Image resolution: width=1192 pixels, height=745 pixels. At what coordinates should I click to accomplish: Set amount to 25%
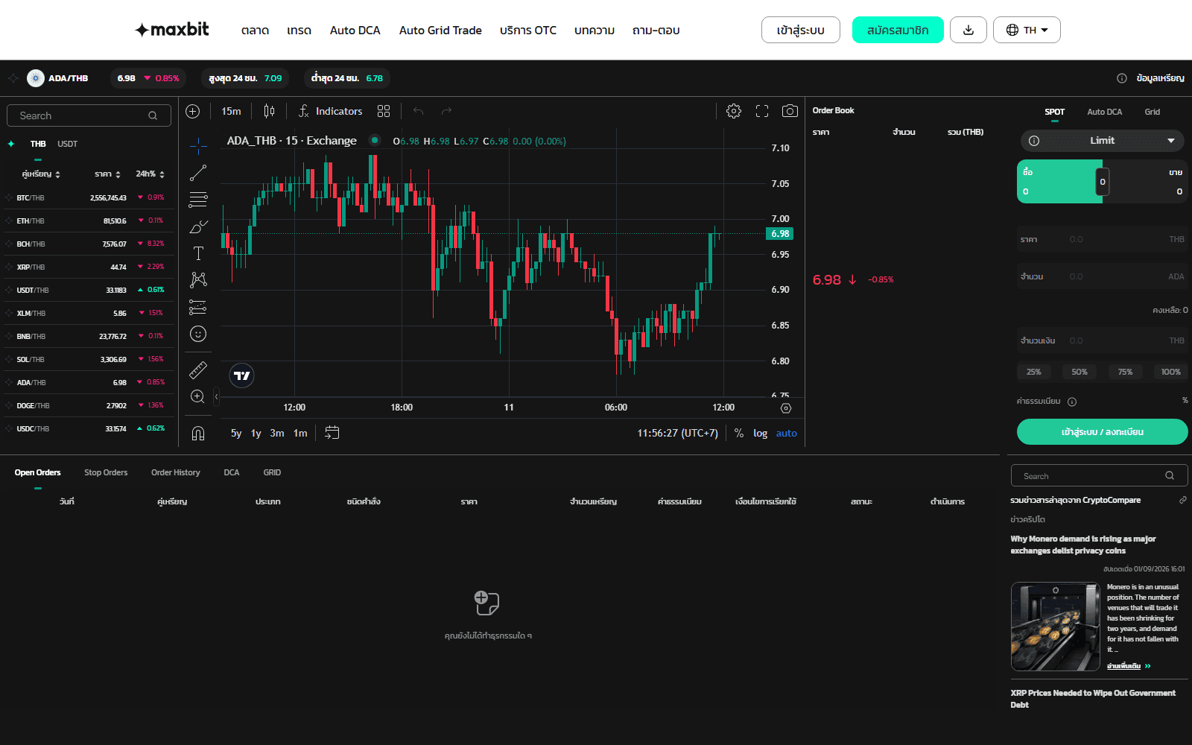(1034, 372)
